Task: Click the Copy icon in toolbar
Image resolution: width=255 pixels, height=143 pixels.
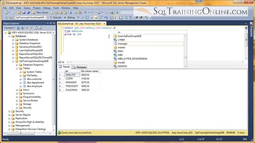Action: click(75, 12)
